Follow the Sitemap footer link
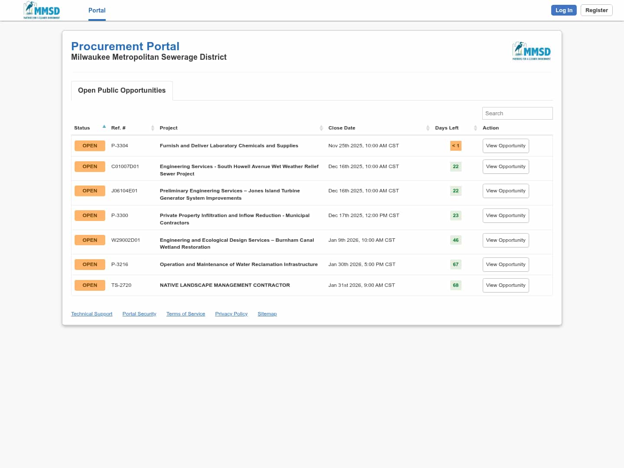Viewport: 624px width, 468px height. click(267, 314)
